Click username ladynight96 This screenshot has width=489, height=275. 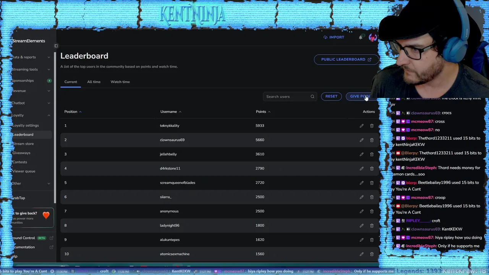(x=170, y=225)
